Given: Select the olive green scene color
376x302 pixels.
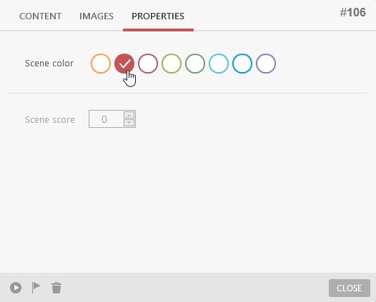Looking at the screenshot, I should click(x=172, y=64).
